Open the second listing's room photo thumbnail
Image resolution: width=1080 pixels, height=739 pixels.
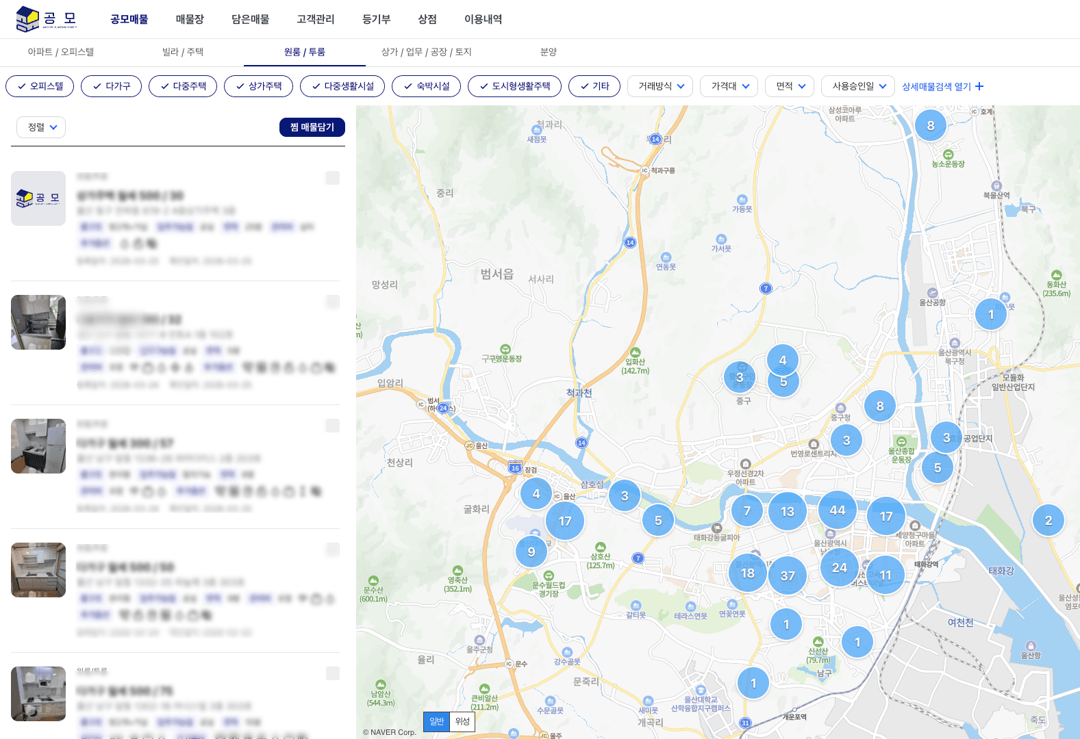pos(38,322)
